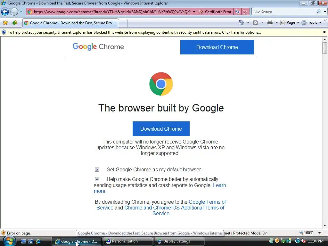Go back using the blue Back arrow
Viewport: 328px width, 246px height.
tap(5, 12)
